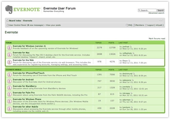Open Evernote for BlackBerry forum
This screenshot has width=170, height=119.
tap(25, 86)
